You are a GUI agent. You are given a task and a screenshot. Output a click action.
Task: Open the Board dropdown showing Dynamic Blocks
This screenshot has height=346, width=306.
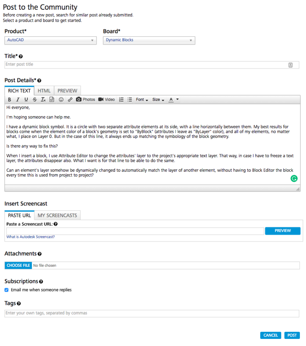click(149, 40)
